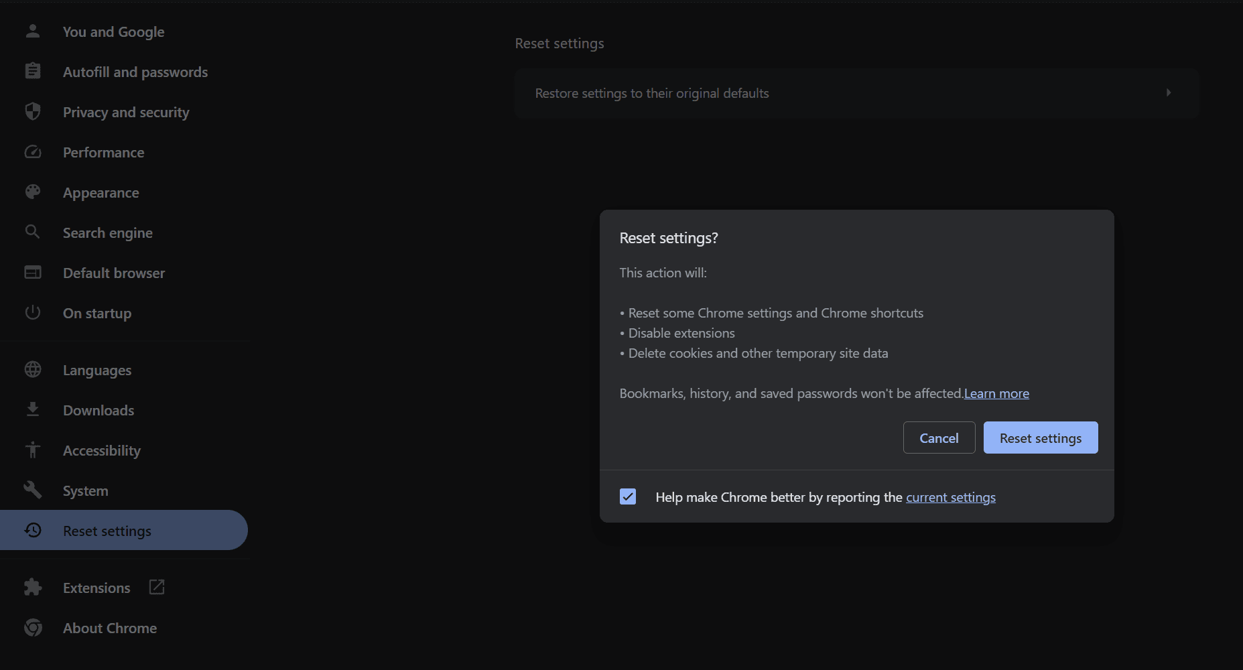
Task: Open the Languages settings section
Action: 97,371
